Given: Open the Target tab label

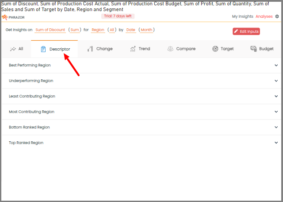Looking at the screenshot, I should coord(227,49).
